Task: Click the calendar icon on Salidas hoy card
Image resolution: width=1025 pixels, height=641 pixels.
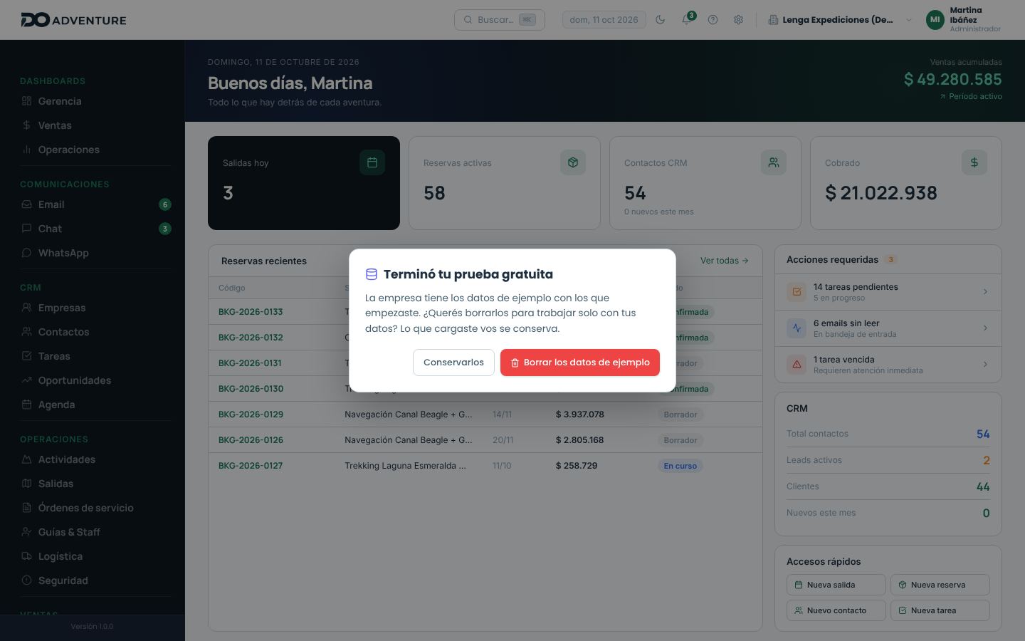Action: click(372, 162)
